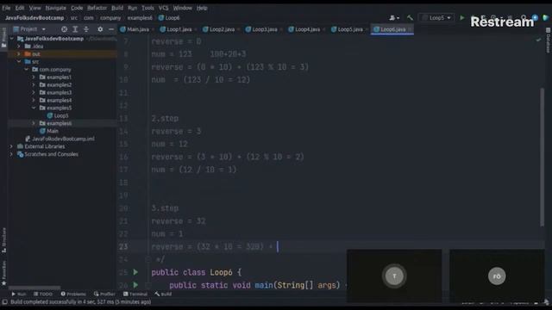
Task: Open the Tools menu
Action: [147, 8]
